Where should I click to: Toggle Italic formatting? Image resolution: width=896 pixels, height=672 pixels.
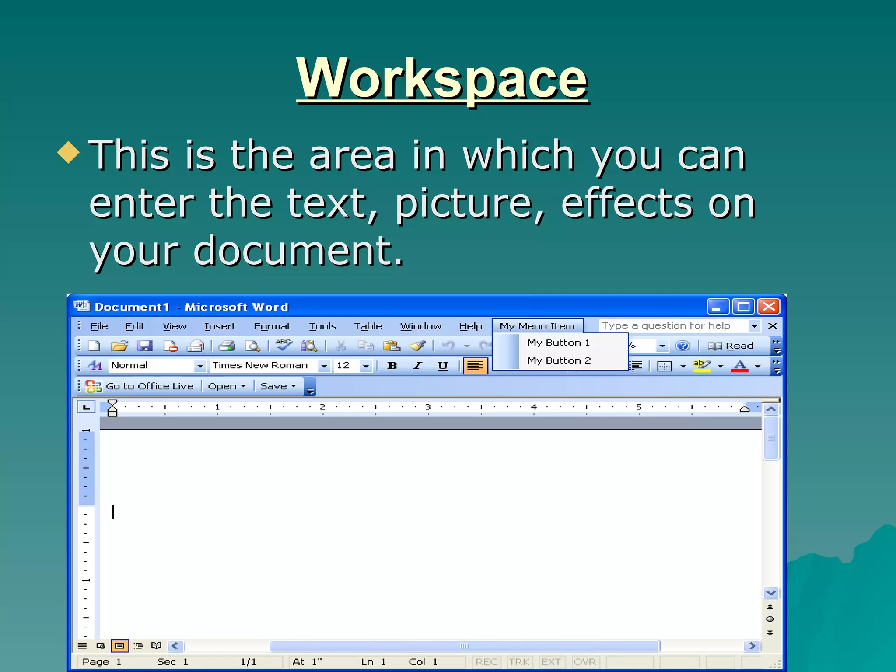417,366
